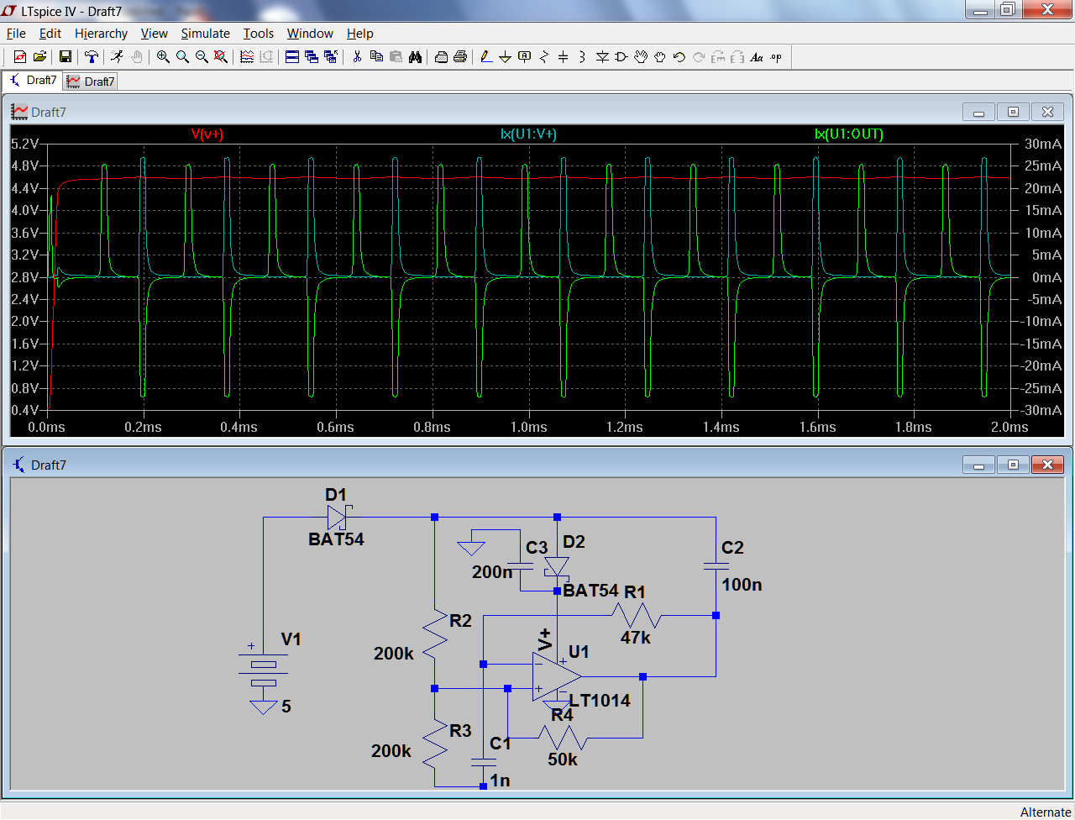Click the 1n value of C1
This screenshot has height=820, width=1075.
point(501,781)
